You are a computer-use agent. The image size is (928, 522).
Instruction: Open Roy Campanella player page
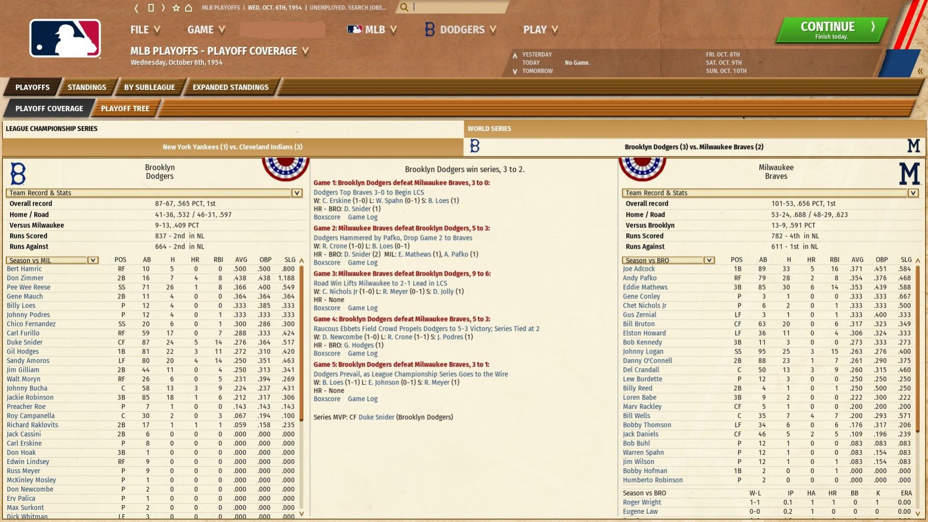pos(30,416)
